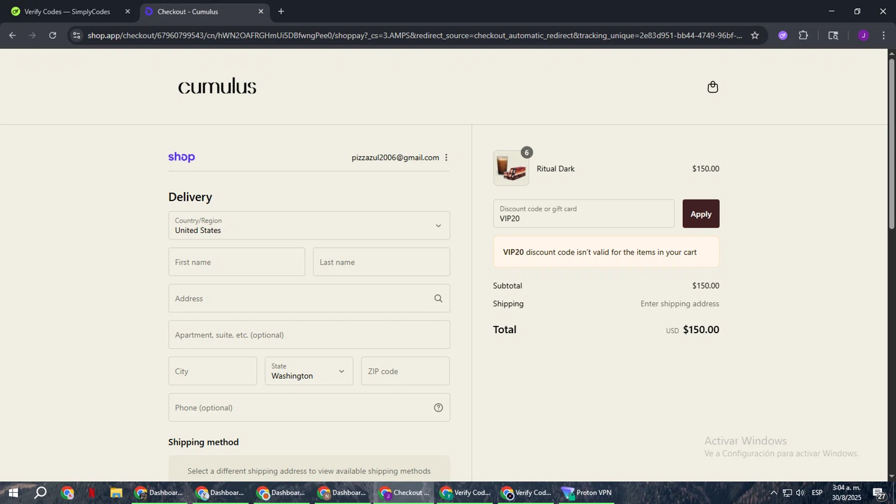Open the State dropdown showing Washington
The image size is (896, 504).
pos(309,371)
